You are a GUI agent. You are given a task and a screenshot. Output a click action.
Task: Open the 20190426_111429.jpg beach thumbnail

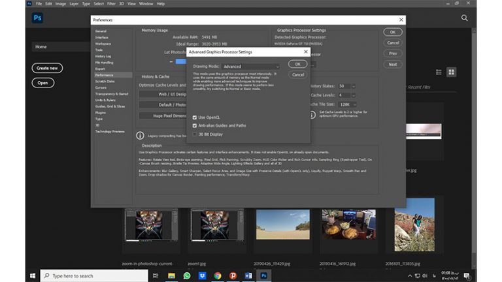click(283, 225)
